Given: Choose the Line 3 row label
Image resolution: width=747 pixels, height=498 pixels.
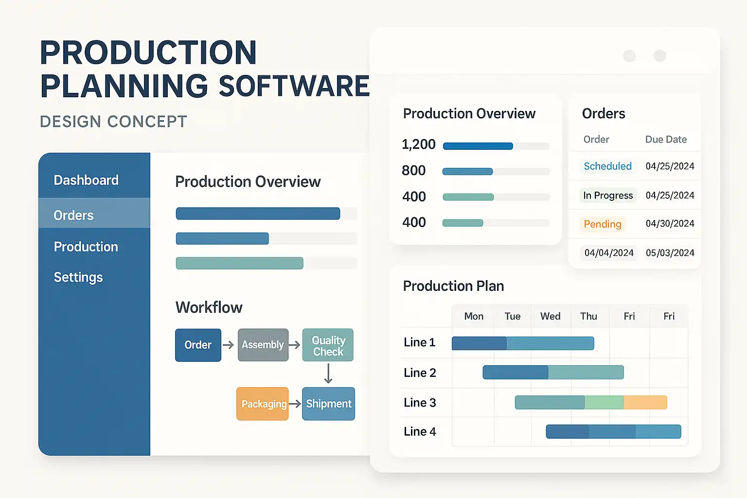Looking at the screenshot, I should [420, 403].
